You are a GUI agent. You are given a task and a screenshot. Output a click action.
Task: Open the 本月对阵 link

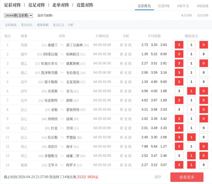click(186, 15)
